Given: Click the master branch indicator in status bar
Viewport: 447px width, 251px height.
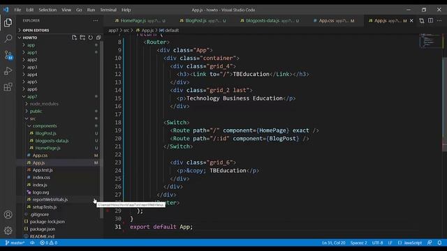Looking at the screenshot, I should coord(15,243).
